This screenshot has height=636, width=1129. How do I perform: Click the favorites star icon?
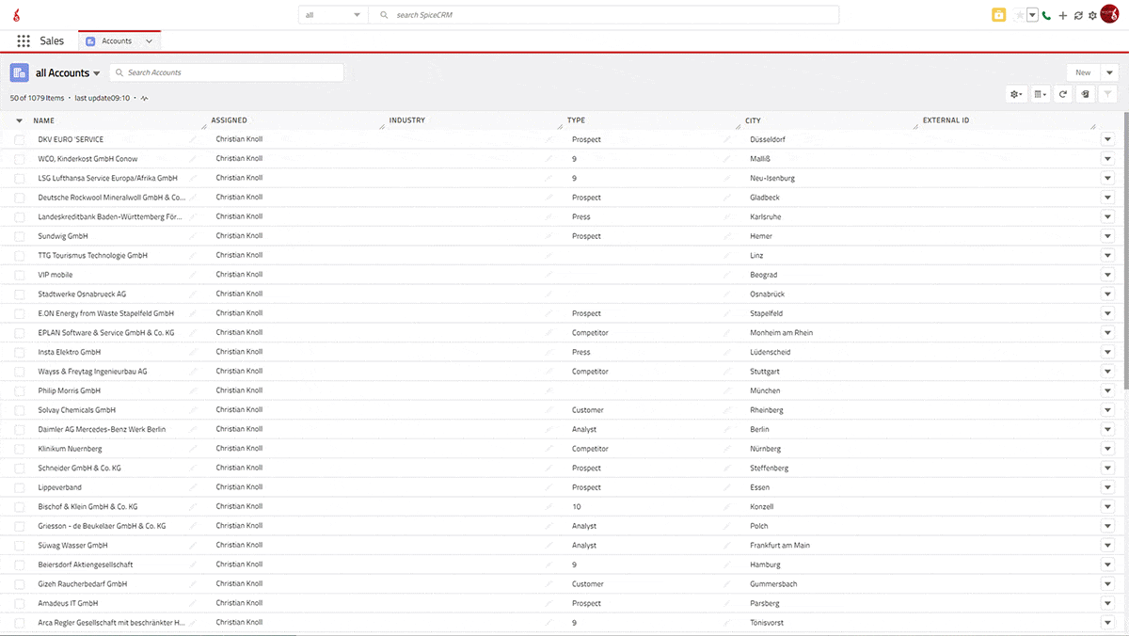coord(1020,15)
